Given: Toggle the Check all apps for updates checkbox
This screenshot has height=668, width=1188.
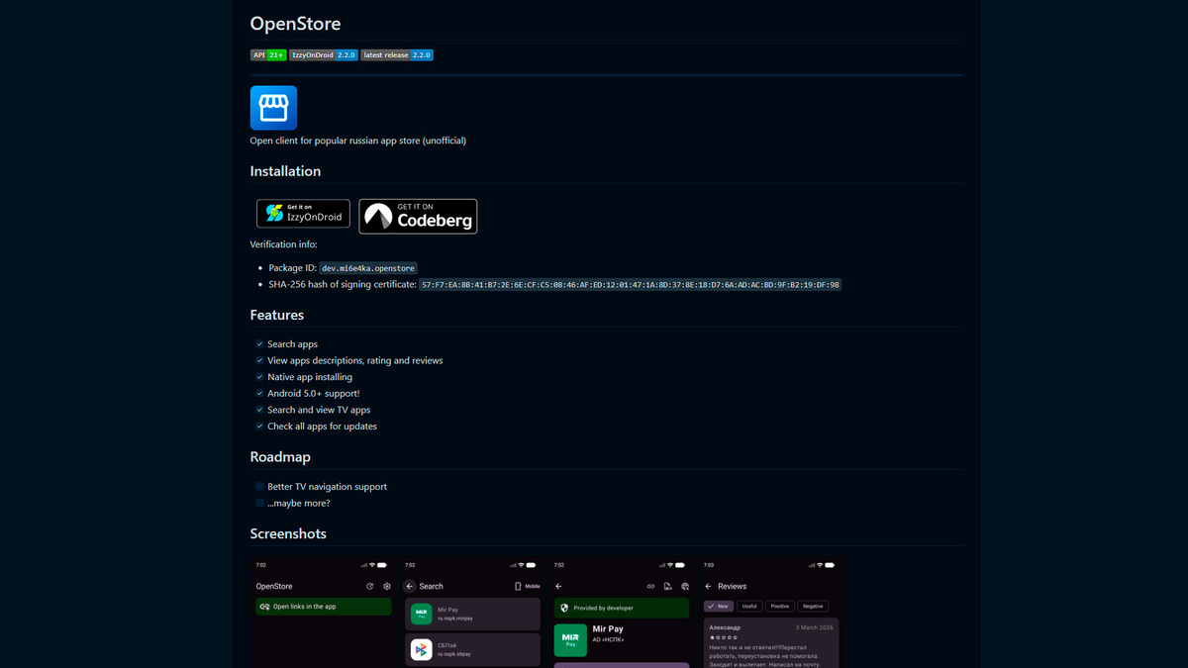Looking at the screenshot, I should 259,427.
